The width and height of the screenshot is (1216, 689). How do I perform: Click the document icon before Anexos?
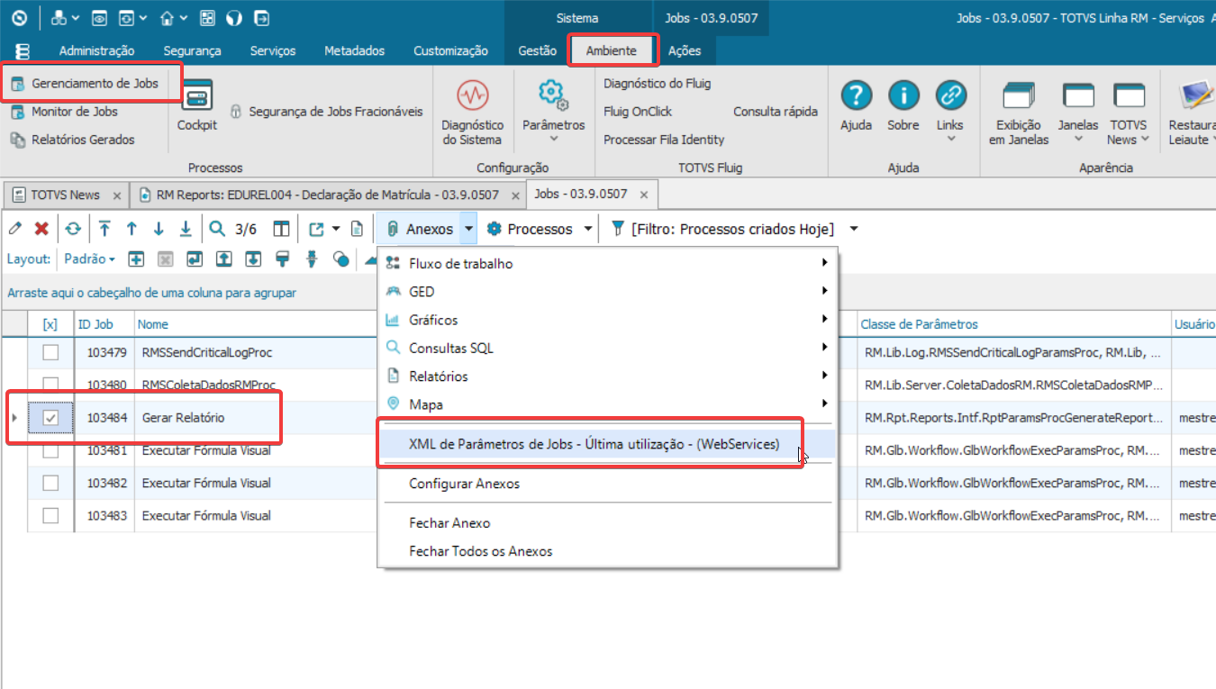coord(357,229)
